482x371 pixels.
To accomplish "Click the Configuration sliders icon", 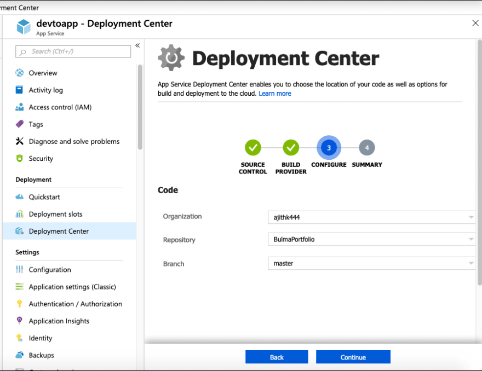I will tap(19, 269).
